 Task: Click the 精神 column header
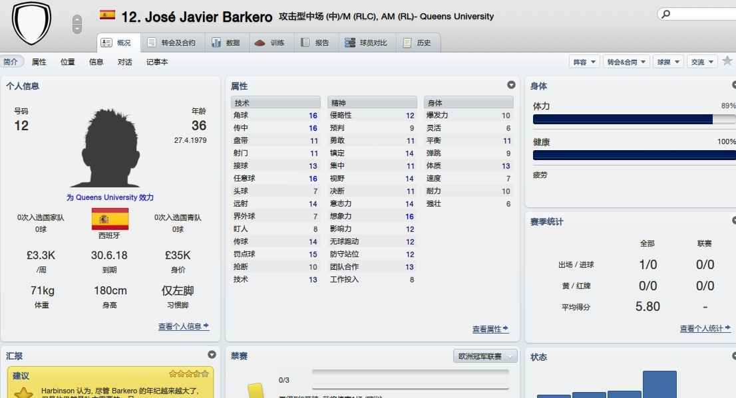tap(372, 103)
